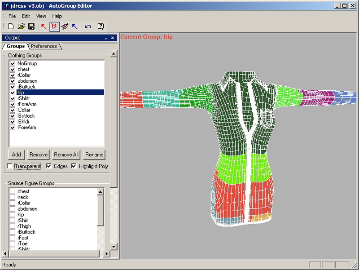359x270 pixels.
Task: Click the horizontal scroll right arrow
Action: (x=106, y=254)
